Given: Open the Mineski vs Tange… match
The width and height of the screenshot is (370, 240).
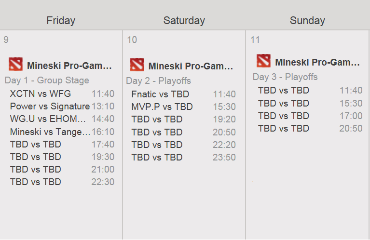Looking at the screenshot, I should coord(62,132).
